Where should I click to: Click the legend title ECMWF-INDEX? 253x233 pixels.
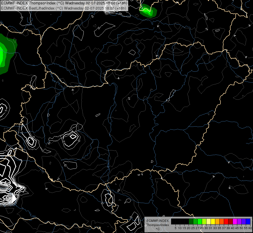158,221
